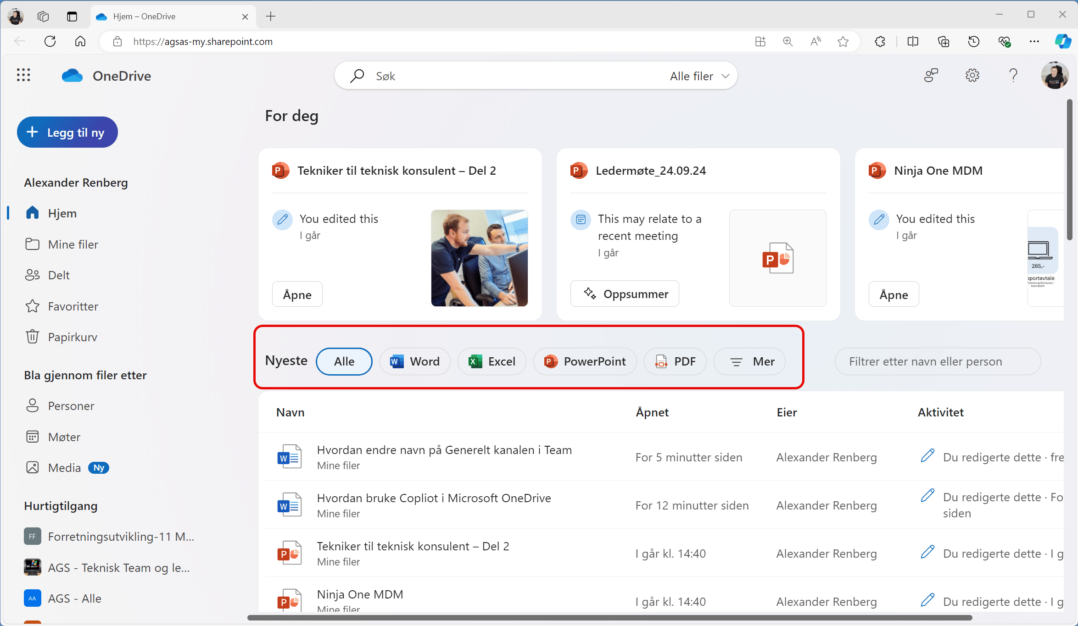Click the browser address bar URL
Screen dimensions: 1078x626
pyautogui.click(x=203, y=42)
